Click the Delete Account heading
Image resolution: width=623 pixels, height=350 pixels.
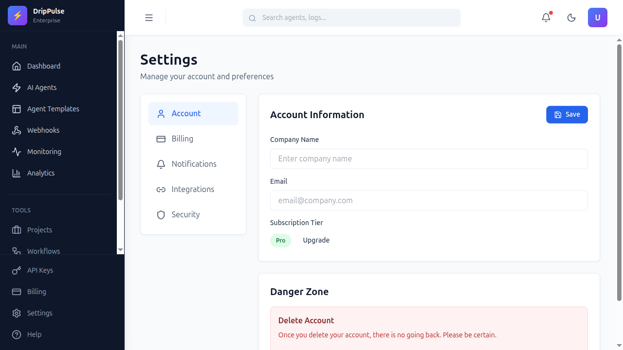tap(306, 320)
